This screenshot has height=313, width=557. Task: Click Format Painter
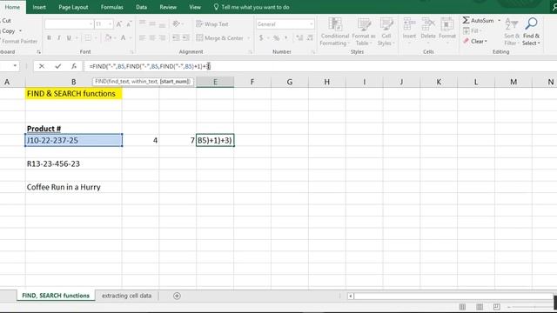pos(18,41)
